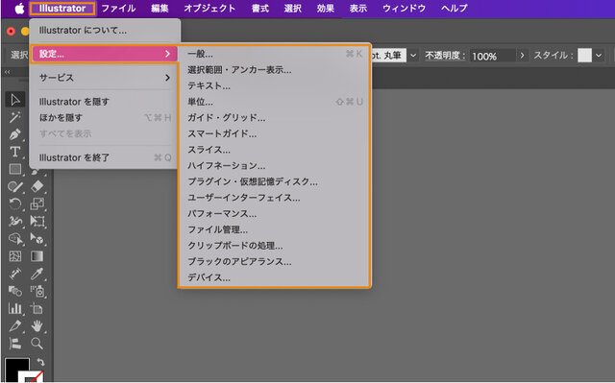
Task: Click the opacity 100% input field
Action: tap(493, 56)
